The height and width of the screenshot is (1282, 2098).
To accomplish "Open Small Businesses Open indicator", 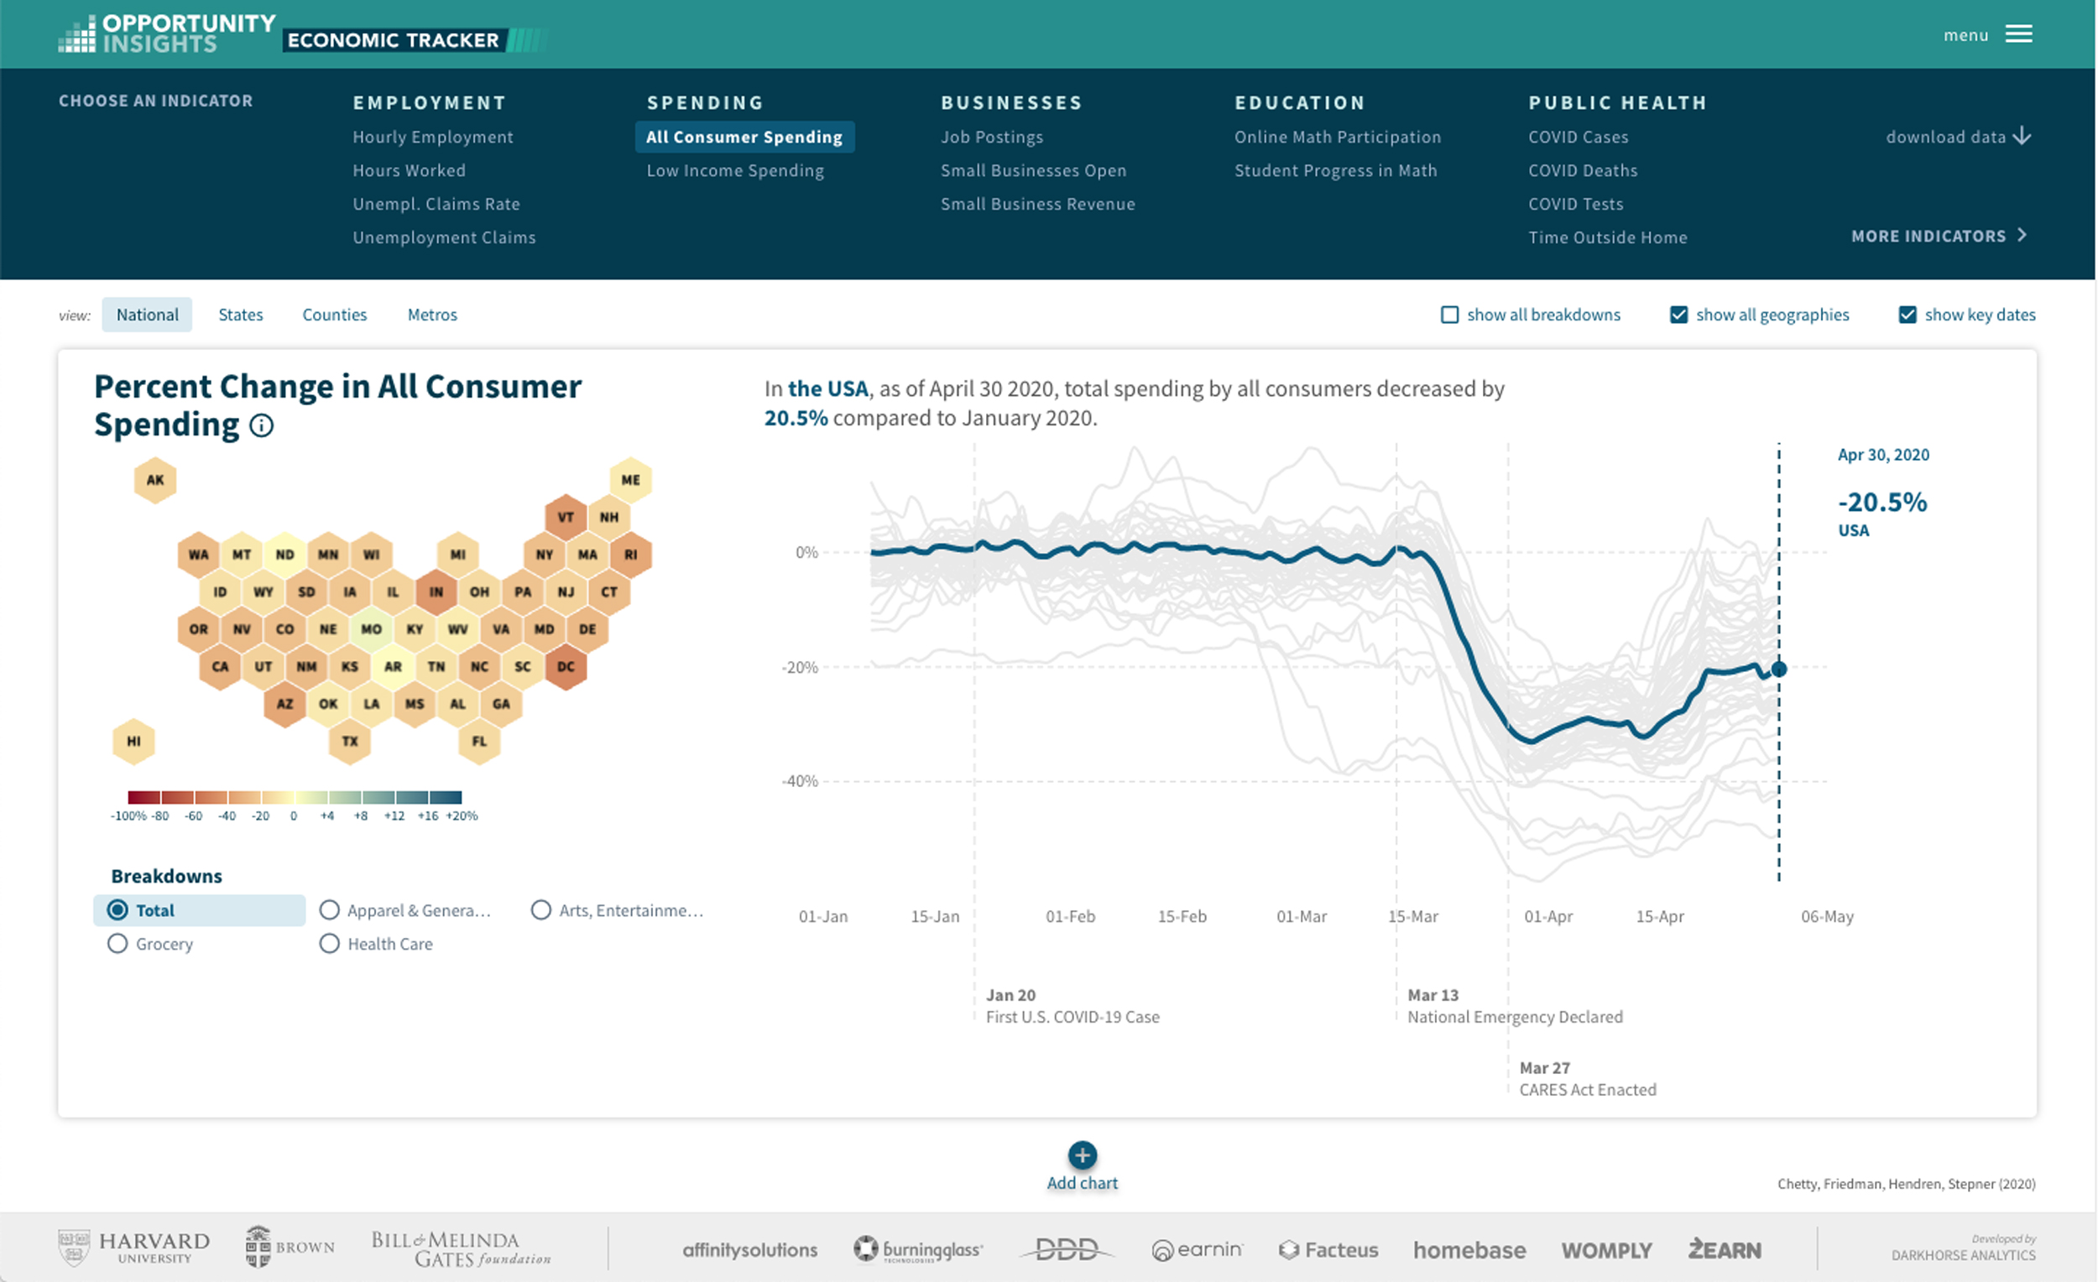I will tap(1033, 170).
